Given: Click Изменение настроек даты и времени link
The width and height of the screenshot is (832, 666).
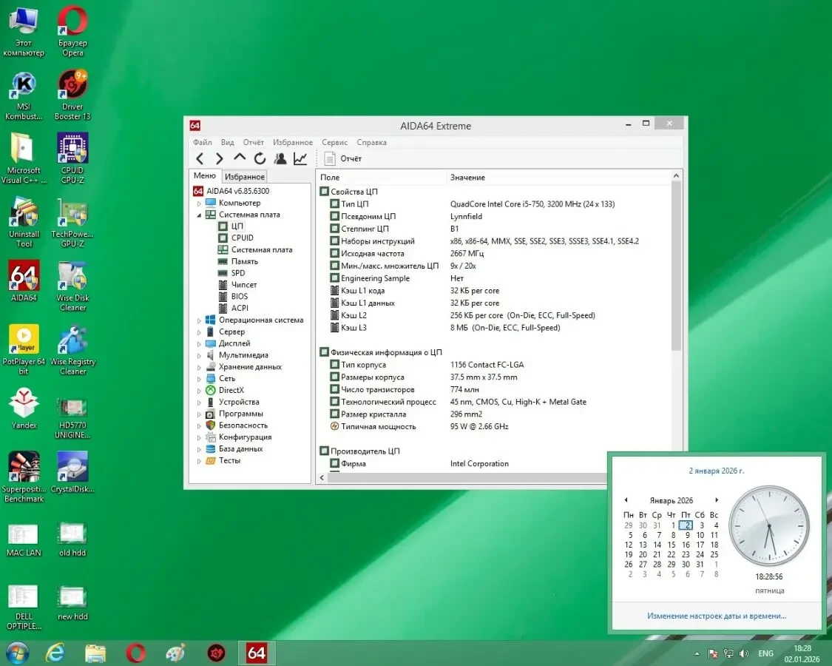Looking at the screenshot, I should click(x=716, y=616).
